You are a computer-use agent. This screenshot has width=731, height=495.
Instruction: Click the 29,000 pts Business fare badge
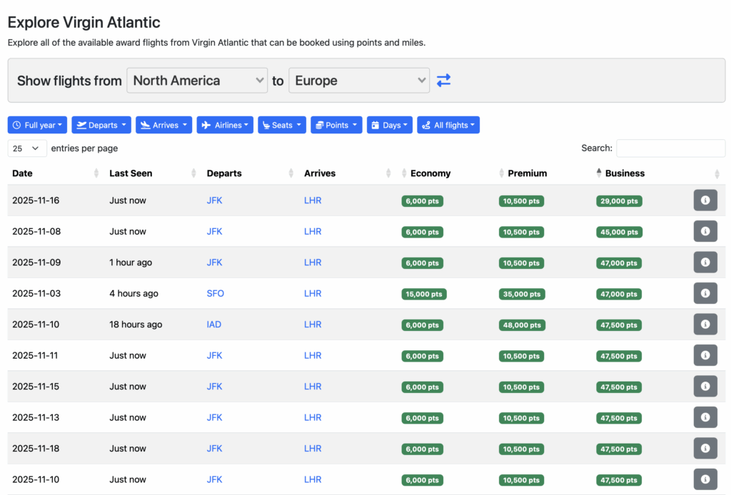(618, 200)
